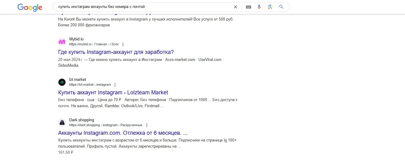The height and width of the screenshot is (166, 405).
Task: Click the Mybid.io favicon
Action: (x=62, y=42)
